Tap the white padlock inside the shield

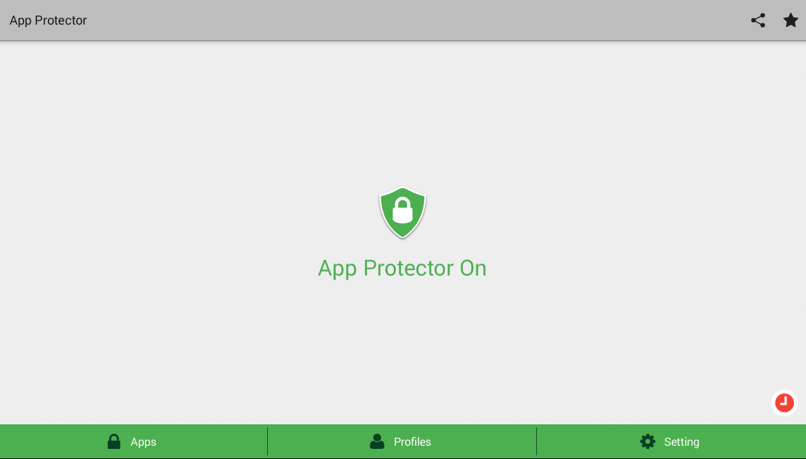(403, 210)
